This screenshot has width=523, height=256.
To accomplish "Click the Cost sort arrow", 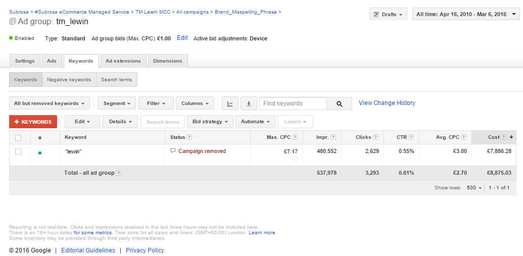I will coord(511,137).
